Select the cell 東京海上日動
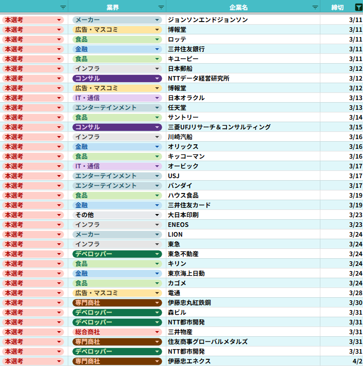 [243, 274]
